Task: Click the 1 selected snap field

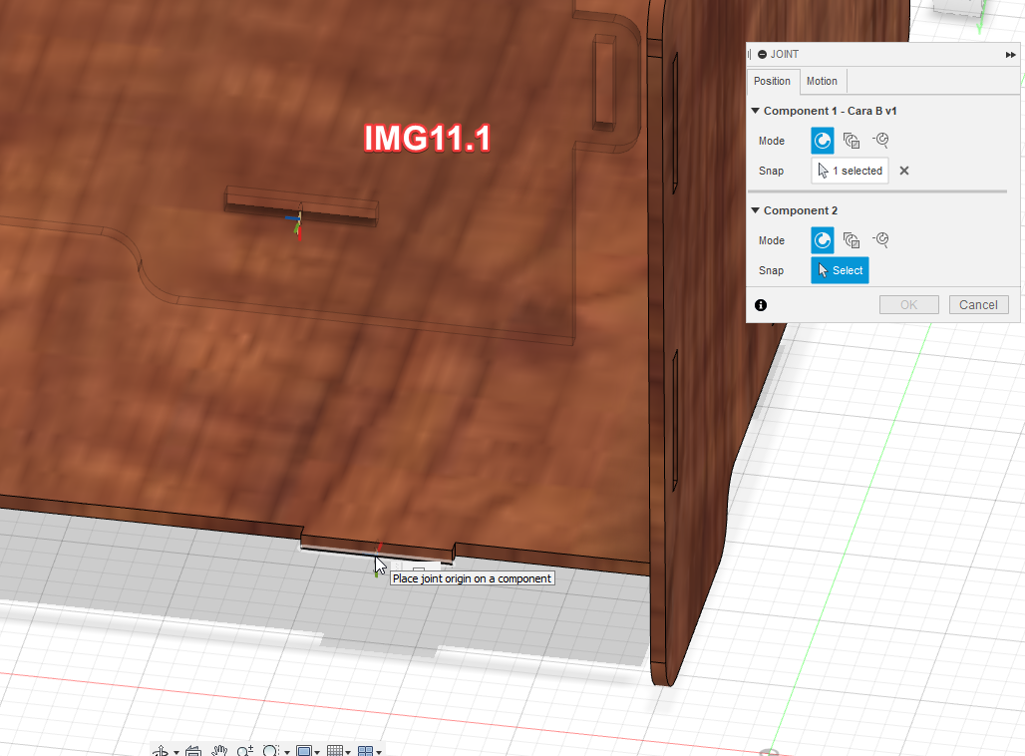Action: [850, 171]
